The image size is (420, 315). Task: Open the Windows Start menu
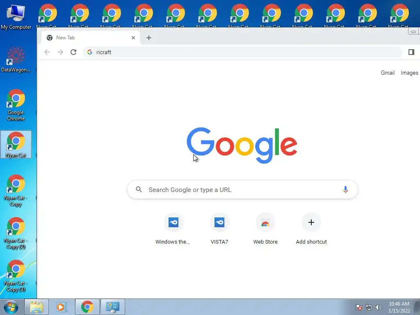pos(11,307)
